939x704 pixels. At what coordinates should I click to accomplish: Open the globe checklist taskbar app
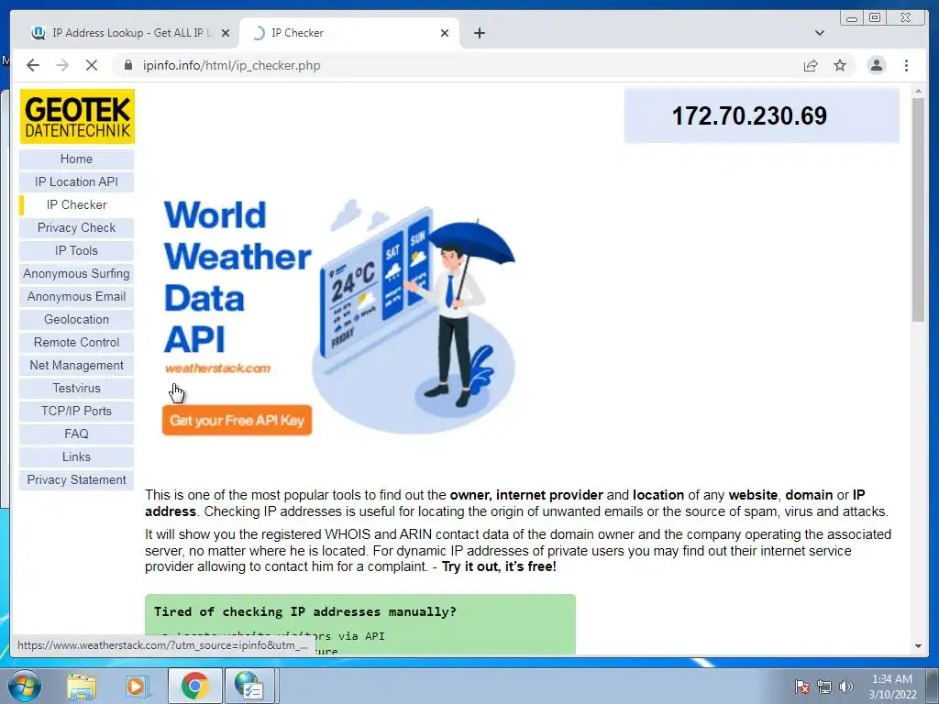[x=249, y=686]
